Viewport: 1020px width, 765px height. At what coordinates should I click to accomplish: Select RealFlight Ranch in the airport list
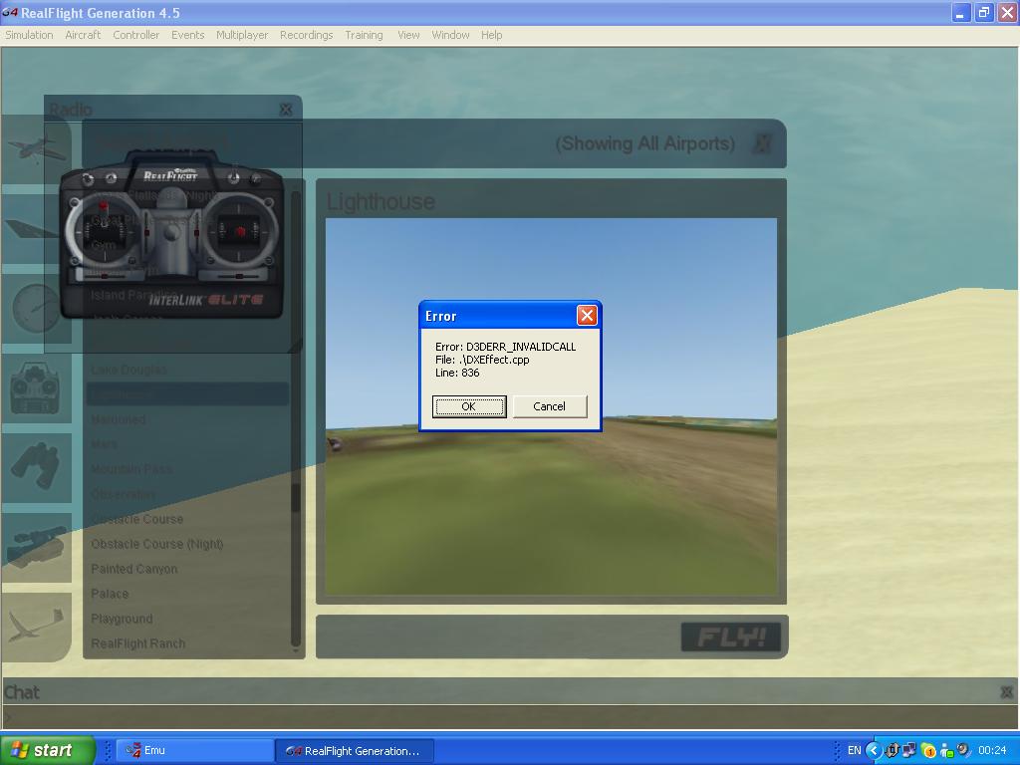click(x=137, y=643)
